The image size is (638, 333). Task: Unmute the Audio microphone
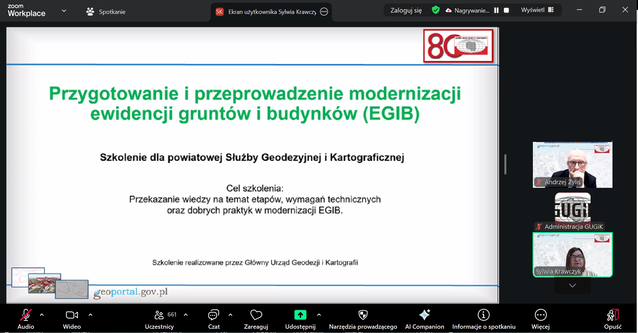pos(26,315)
